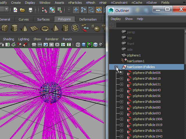Open Outliner's Help menu
The width and height of the screenshot is (186, 139).
[140, 19]
